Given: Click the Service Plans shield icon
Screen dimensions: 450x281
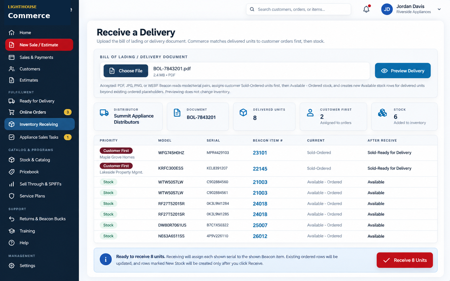Looking at the screenshot, I should 12,196.
